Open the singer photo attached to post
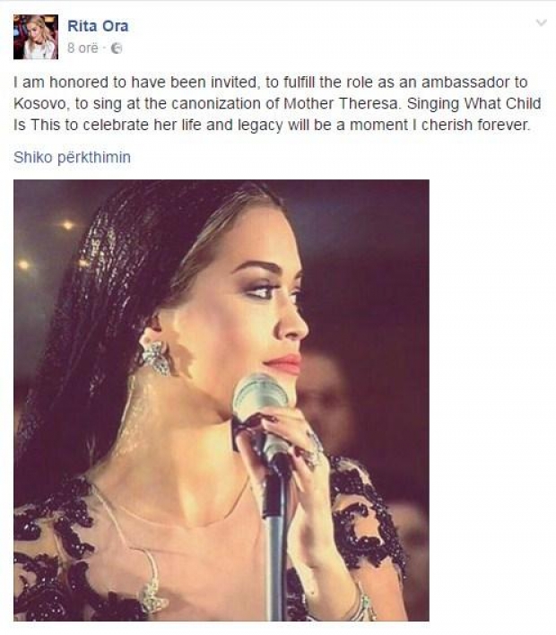Viewport: 556px width, 635px height. pos(222,400)
